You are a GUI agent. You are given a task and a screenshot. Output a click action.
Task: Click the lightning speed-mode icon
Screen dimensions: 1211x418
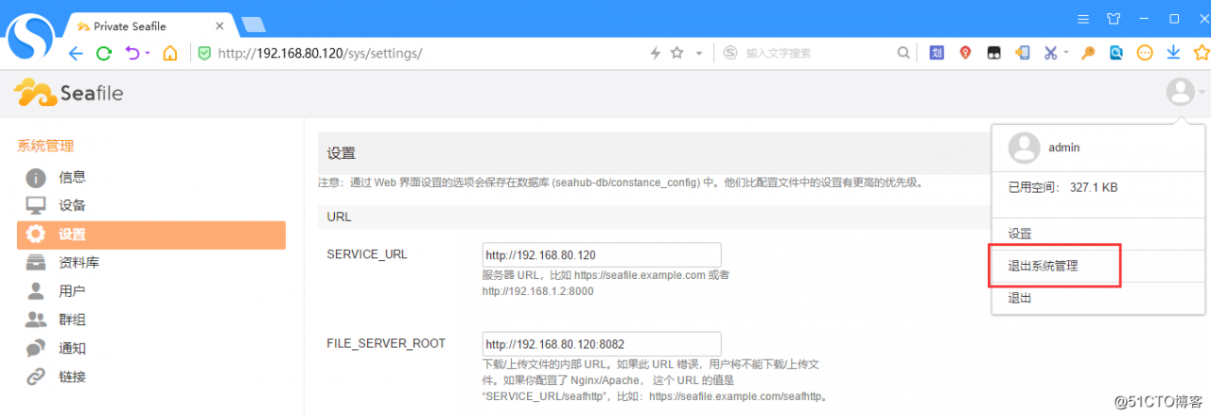pyautogui.click(x=656, y=53)
